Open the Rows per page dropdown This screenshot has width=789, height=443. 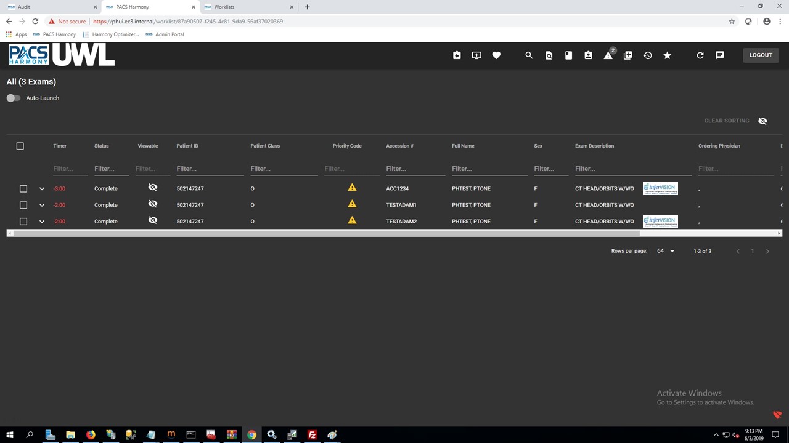pos(665,251)
